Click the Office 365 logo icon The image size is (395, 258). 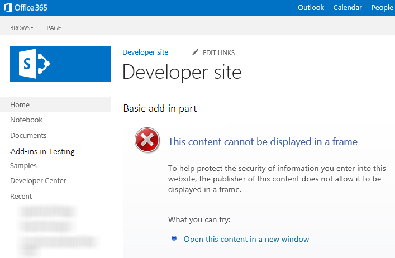tap(8, 8)
